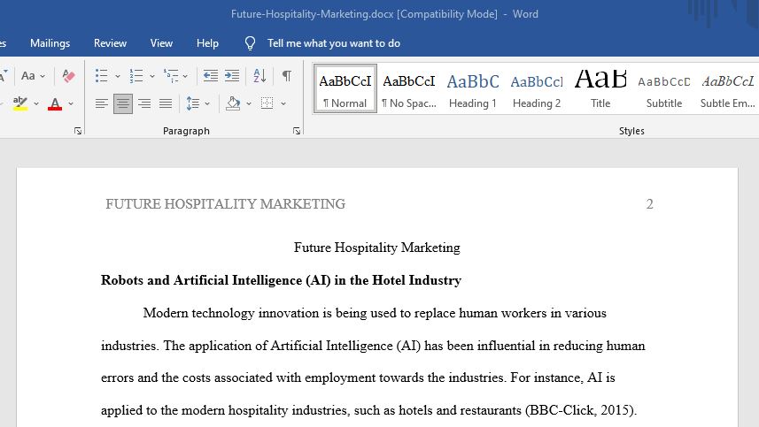Click the Bullets list icon
The image size is (759, 427).
click(101, 76)
